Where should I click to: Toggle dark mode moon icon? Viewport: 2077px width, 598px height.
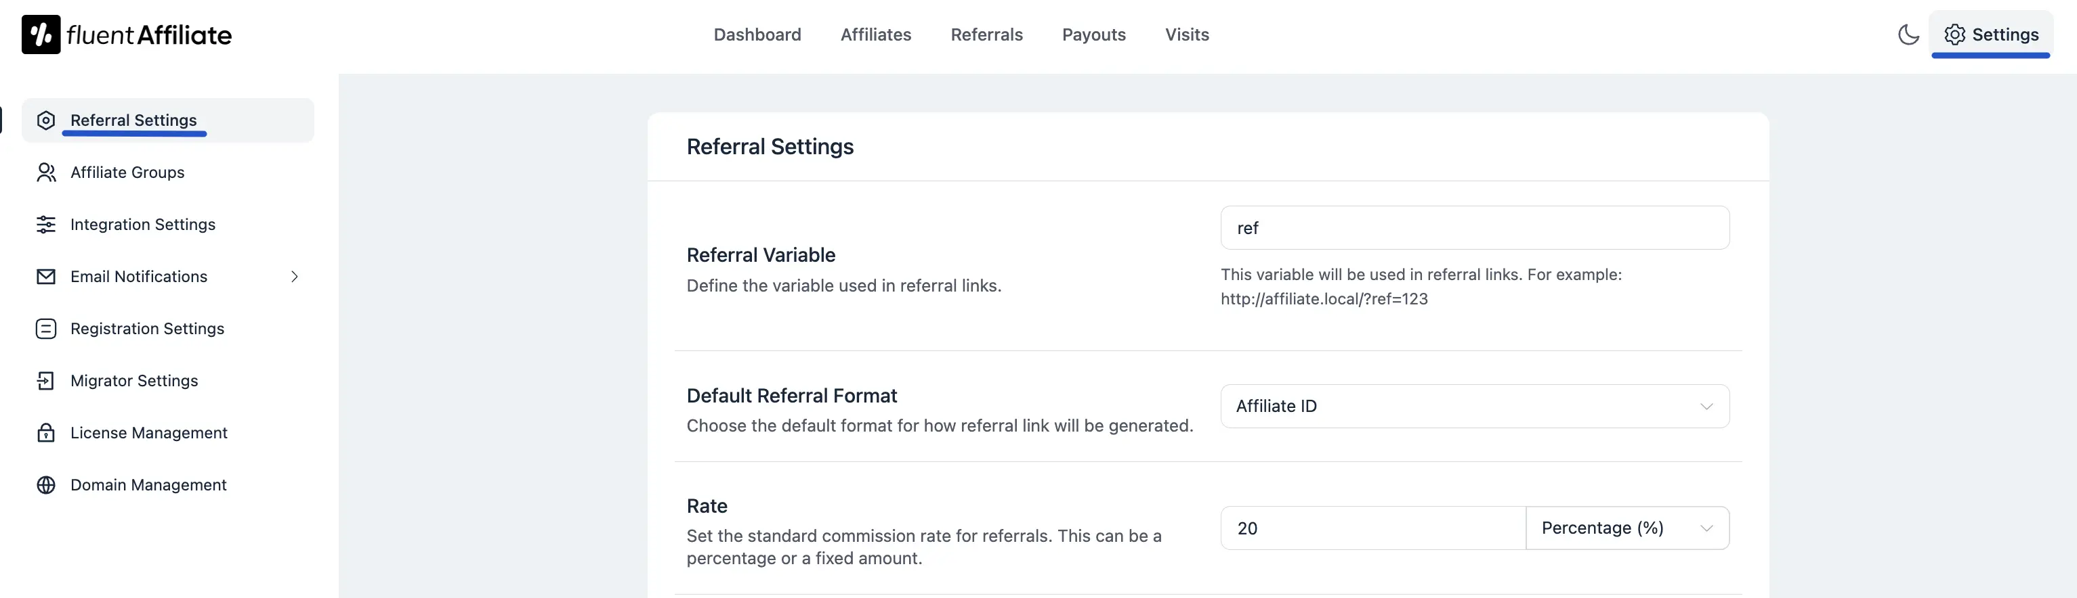(1908, 34)
